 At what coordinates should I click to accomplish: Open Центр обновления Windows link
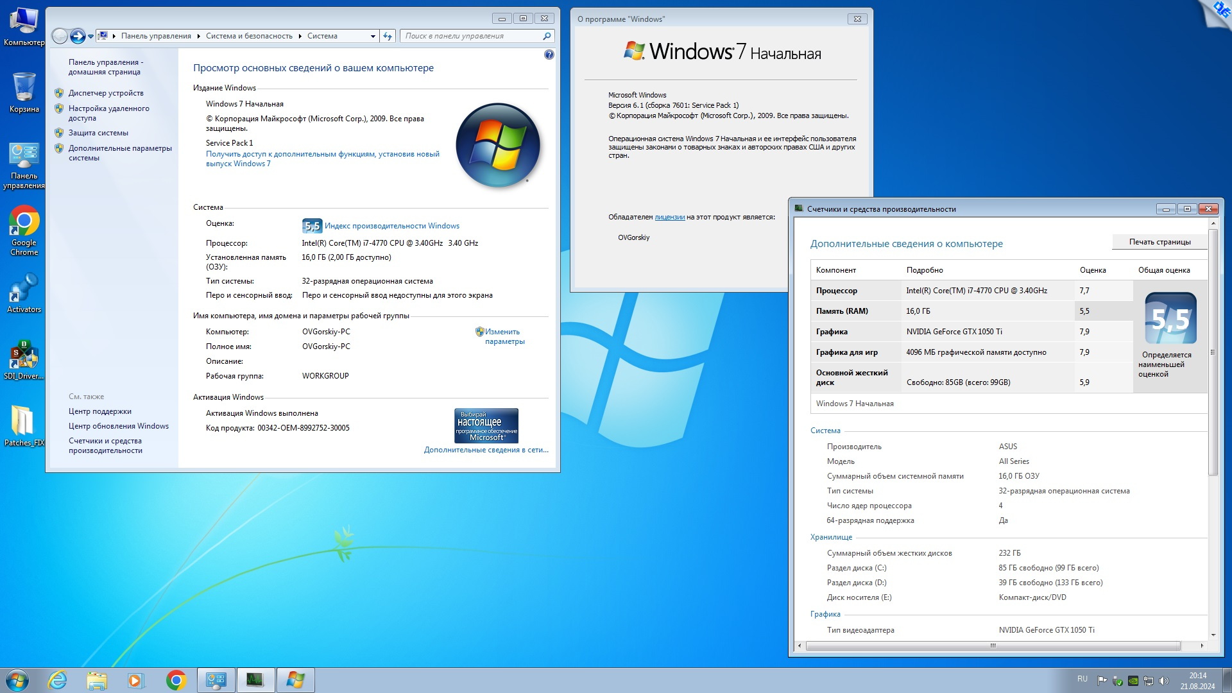(119, 426)
